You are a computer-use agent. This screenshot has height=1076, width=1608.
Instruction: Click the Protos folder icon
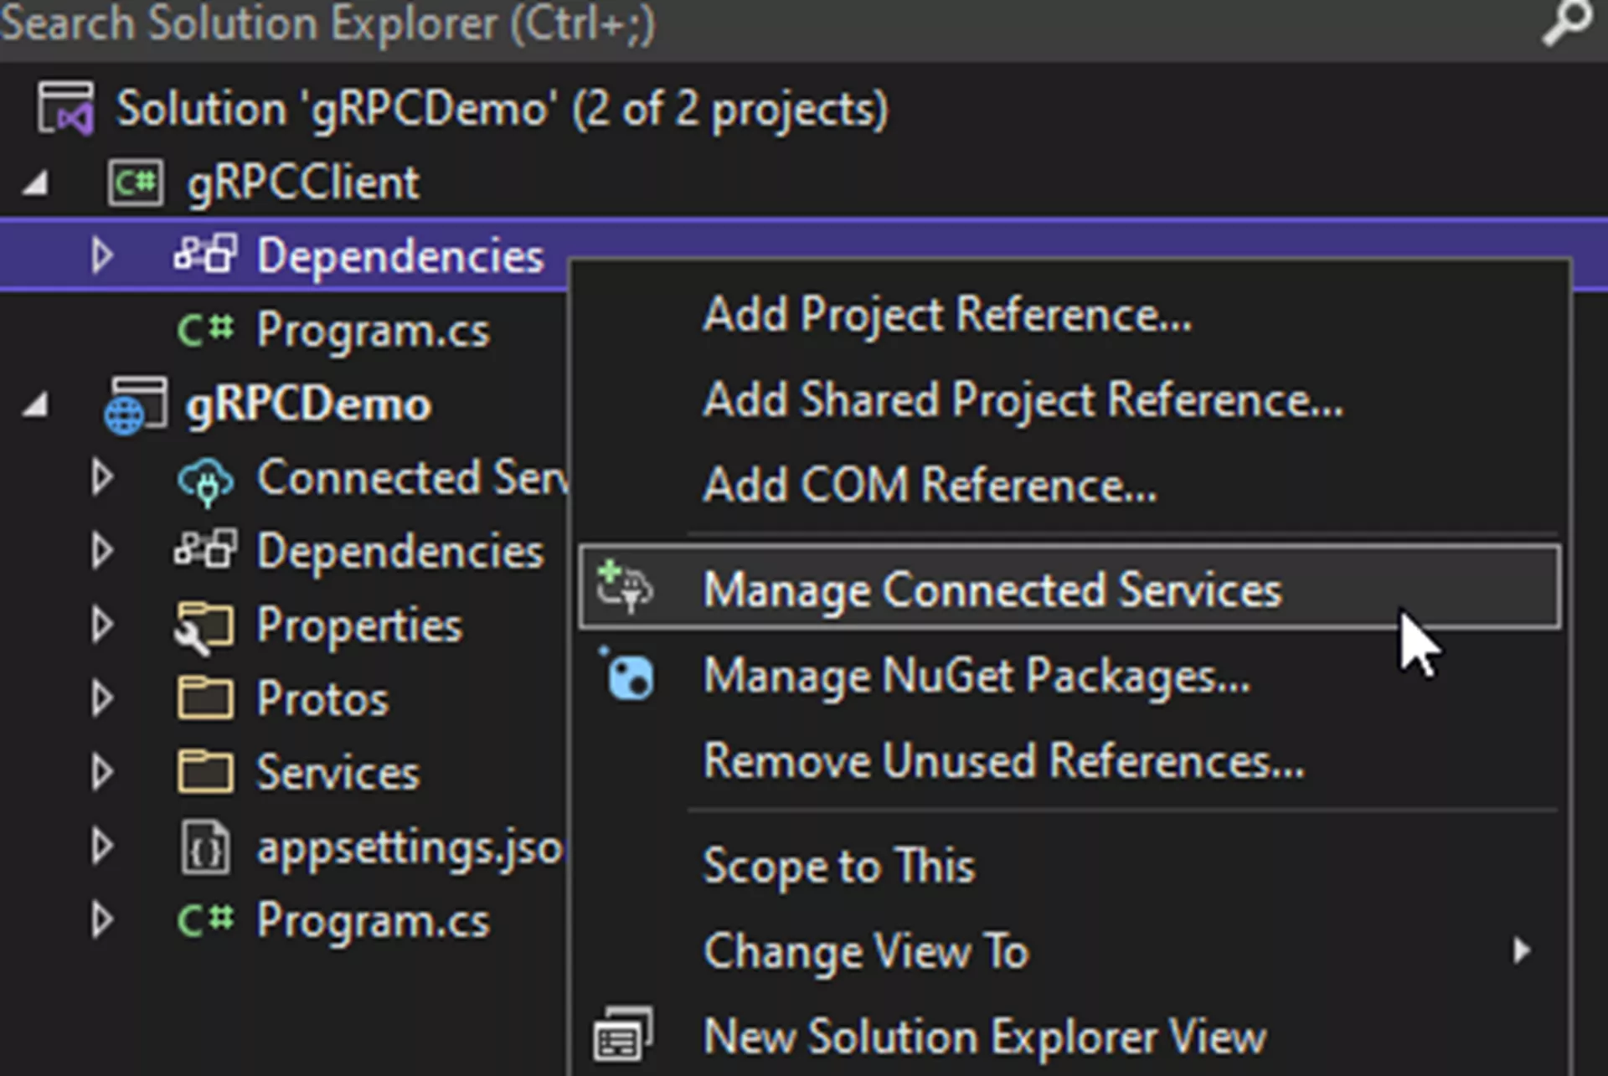coord(205,699)
